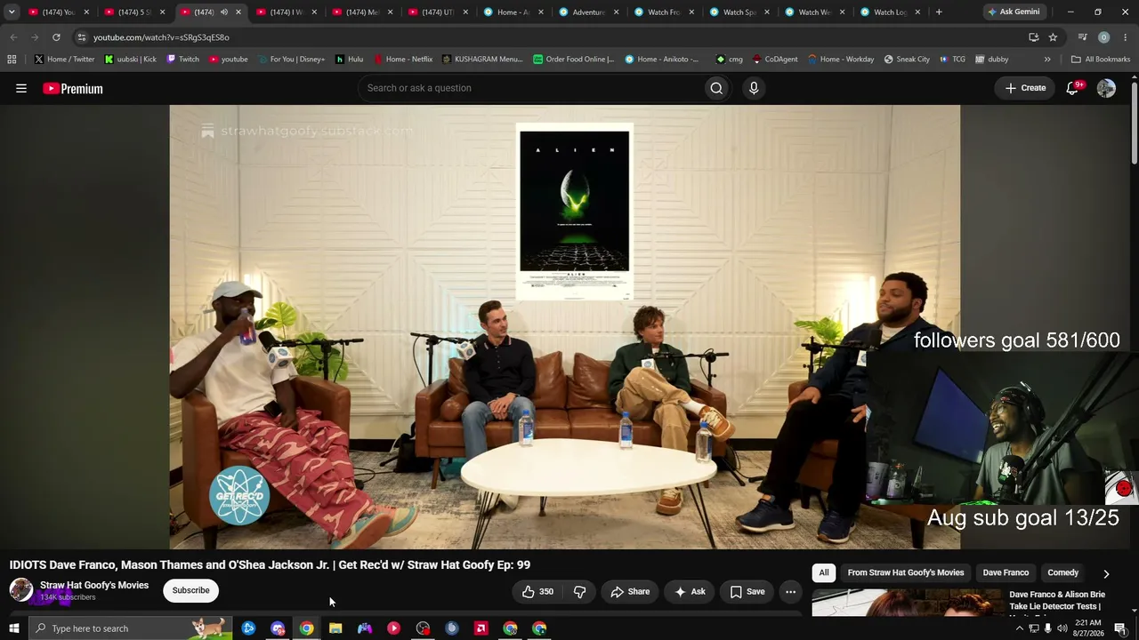Open Home / Twitter bookmark

(64, 60)
